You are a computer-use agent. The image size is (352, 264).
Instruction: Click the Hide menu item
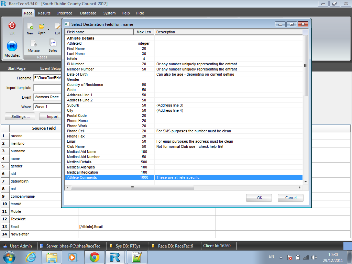click(140, 13)
